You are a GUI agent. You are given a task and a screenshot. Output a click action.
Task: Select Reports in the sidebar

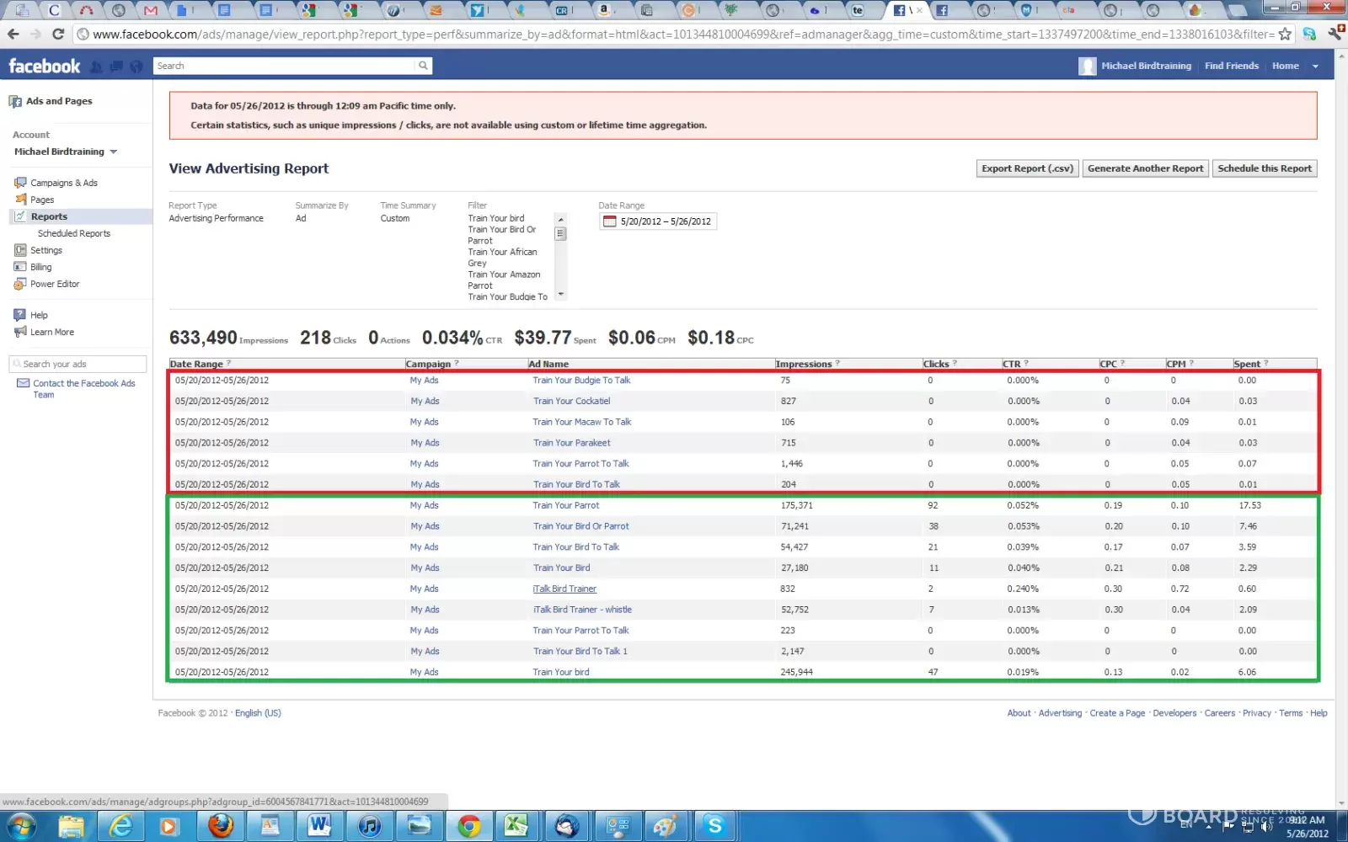click(x=49, y=216)
